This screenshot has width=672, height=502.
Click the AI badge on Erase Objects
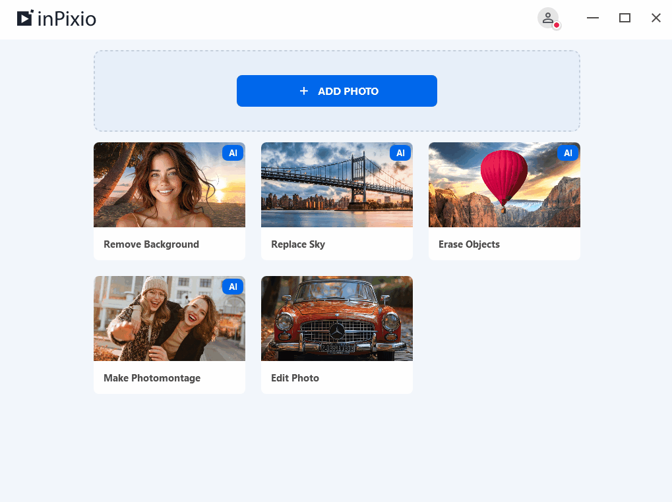click(x=568, y=153)
